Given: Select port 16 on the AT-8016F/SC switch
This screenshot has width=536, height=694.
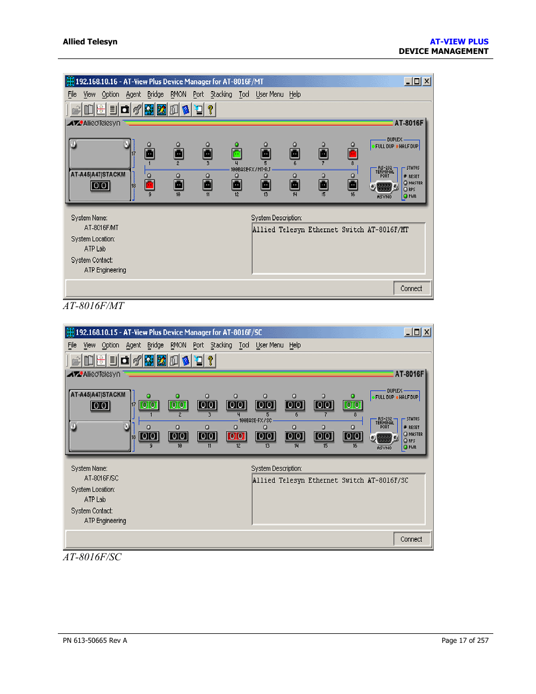Looking at the screenshot, I should tap(353, 436).
